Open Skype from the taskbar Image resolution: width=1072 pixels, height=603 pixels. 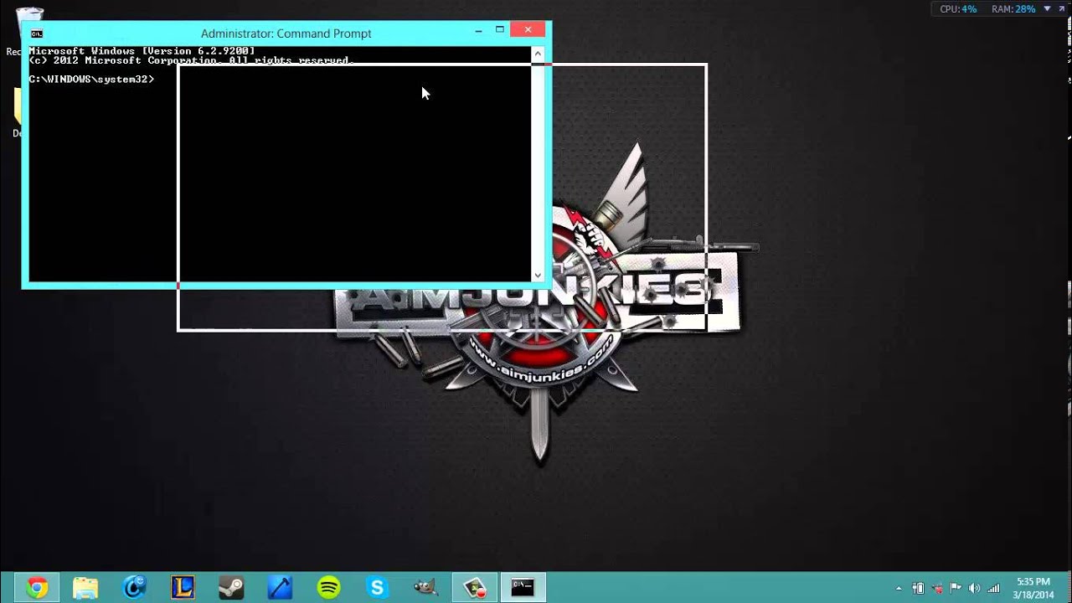[x=377, y=588]
